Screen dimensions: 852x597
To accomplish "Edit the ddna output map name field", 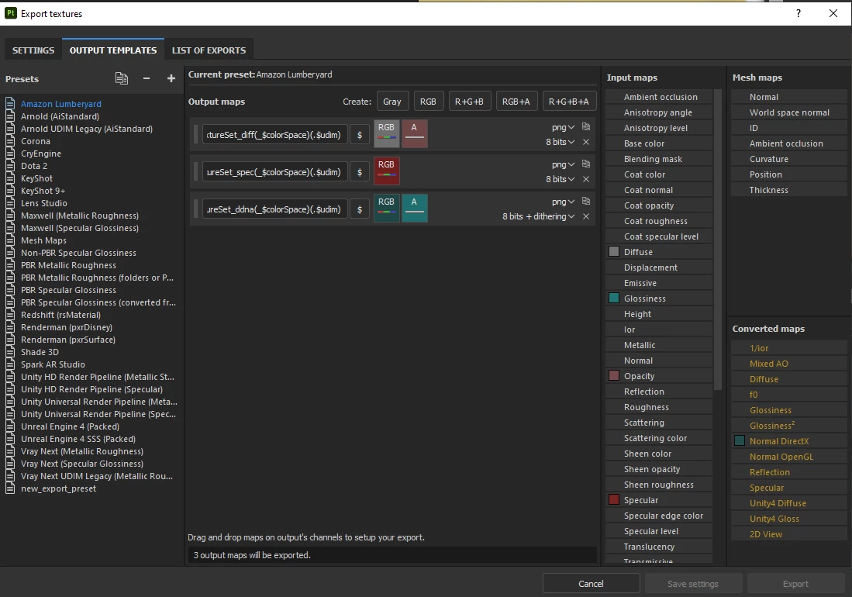I will pyautogui.click(x=275, y=209).
